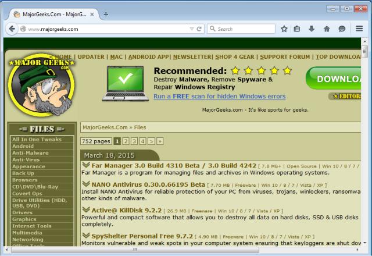The height and width of the screenshot is (256, 372).
Task: Expand the Active@ KillDisk entry chevron
Action: [86, 209]
